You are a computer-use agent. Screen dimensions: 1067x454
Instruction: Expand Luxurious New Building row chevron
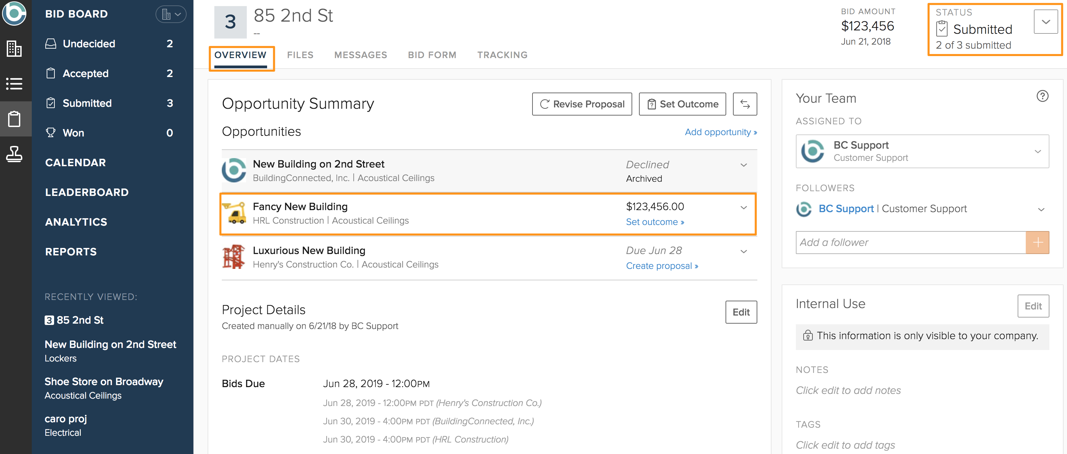click(x=743, y=252)
